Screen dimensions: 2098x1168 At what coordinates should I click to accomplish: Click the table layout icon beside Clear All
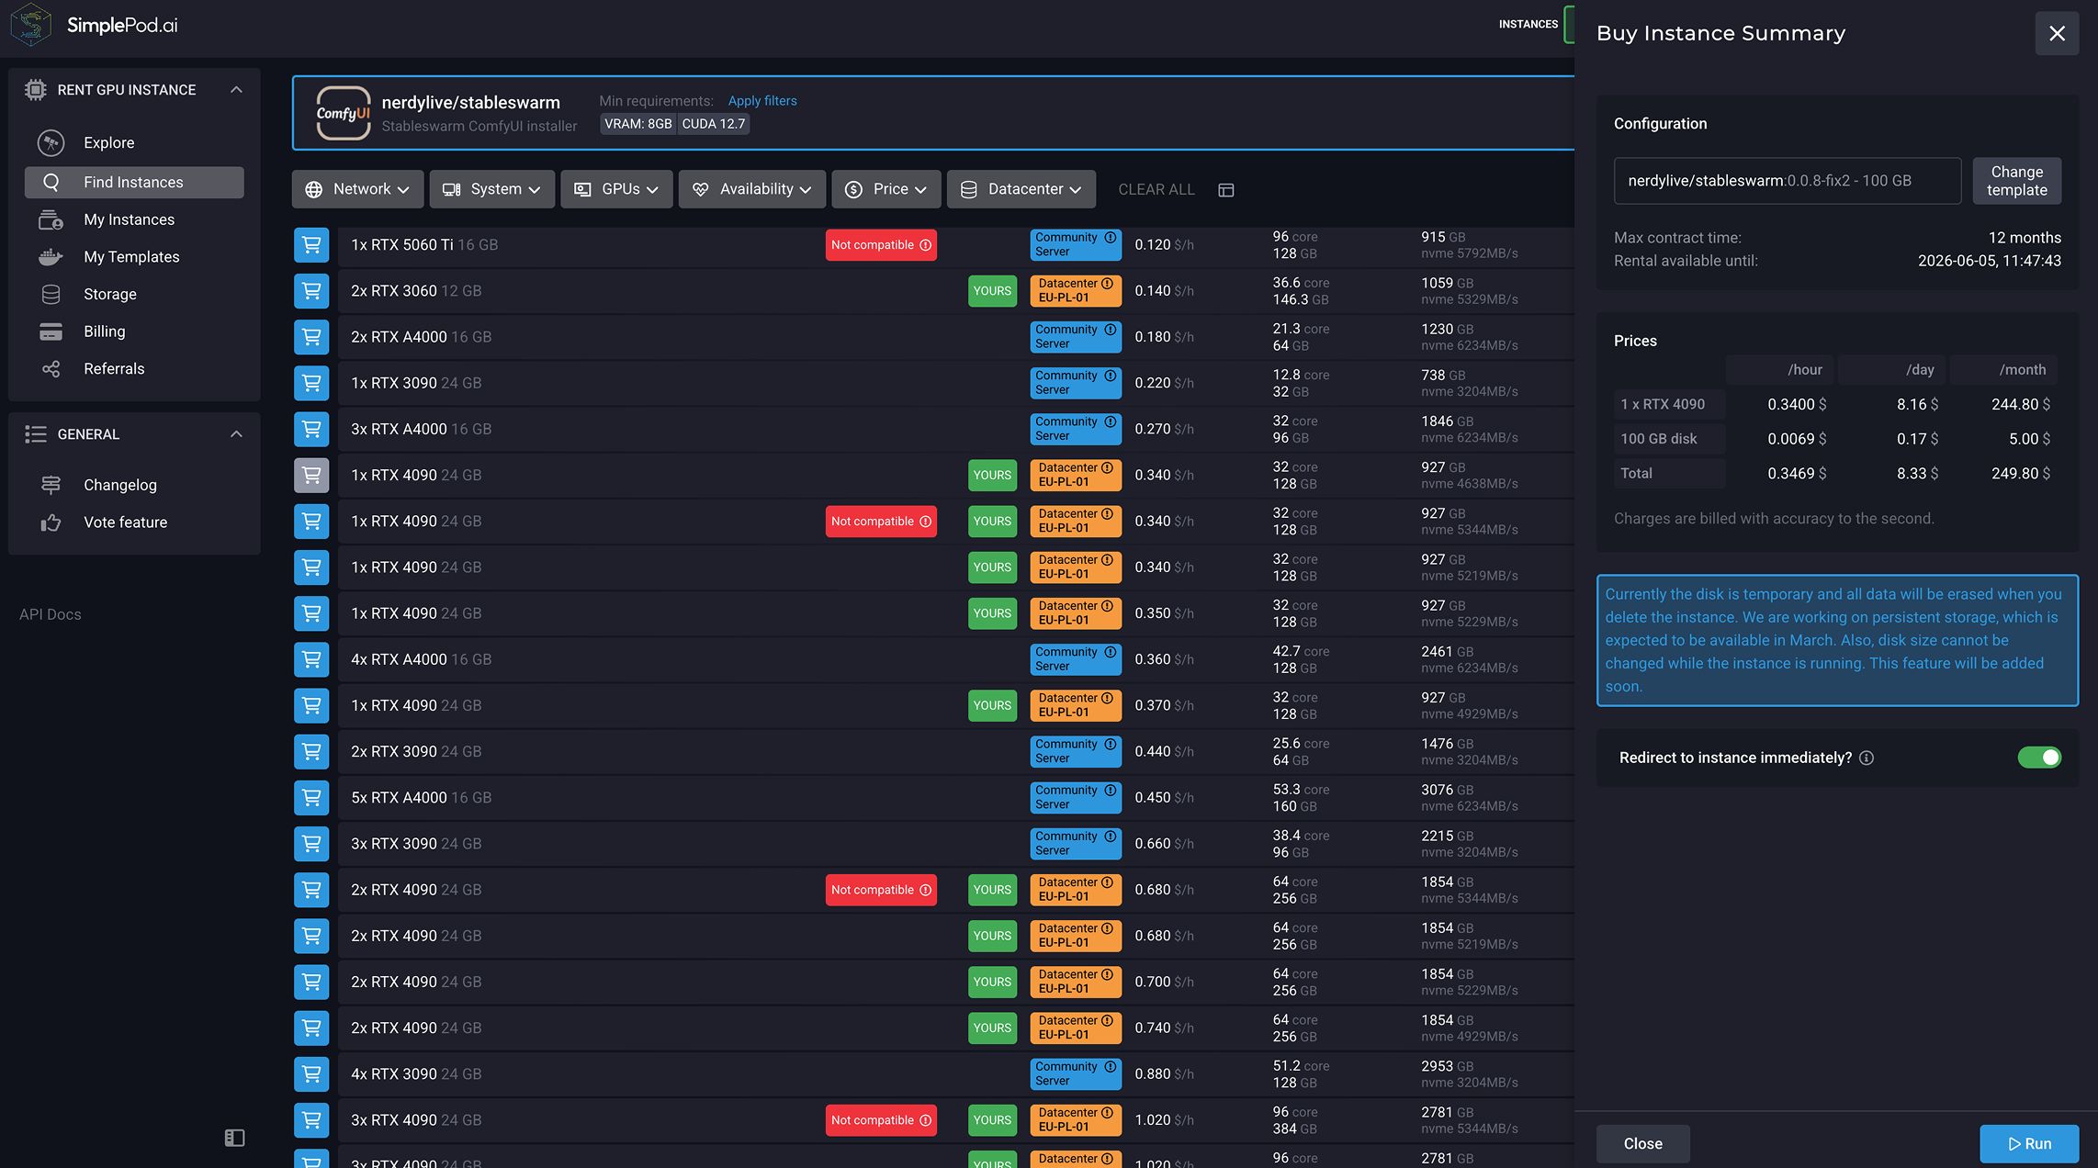pyautogui.click(x=1225, y=190)
